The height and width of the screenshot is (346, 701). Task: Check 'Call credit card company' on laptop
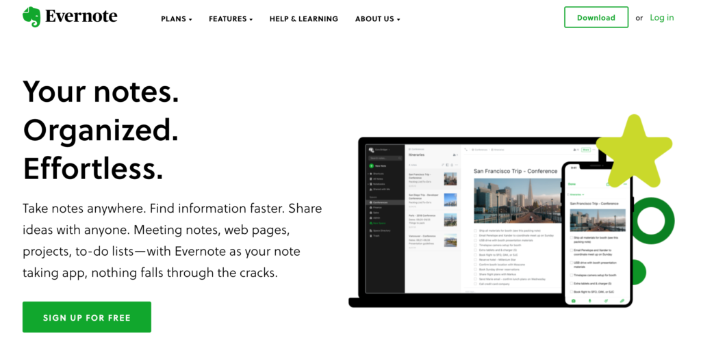coord(475,284)
